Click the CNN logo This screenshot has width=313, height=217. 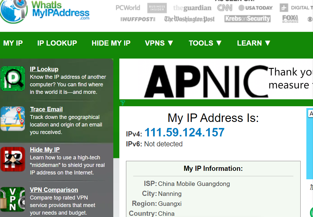224,8
